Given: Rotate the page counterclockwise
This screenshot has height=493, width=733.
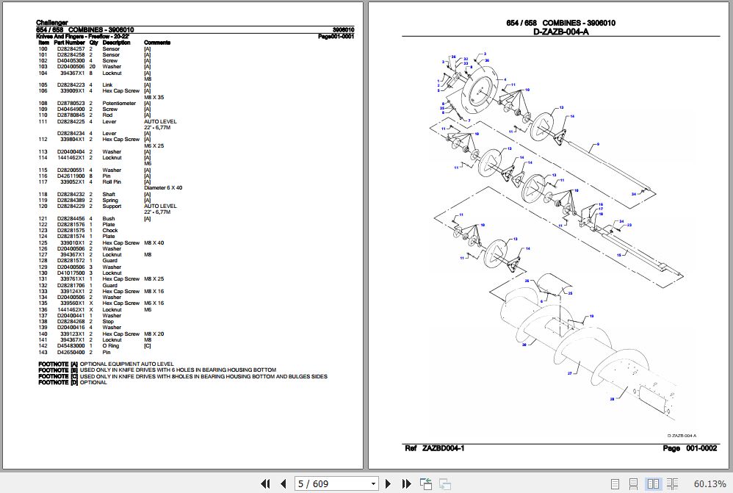Looking at the screenshot, I should coord(425,483).
